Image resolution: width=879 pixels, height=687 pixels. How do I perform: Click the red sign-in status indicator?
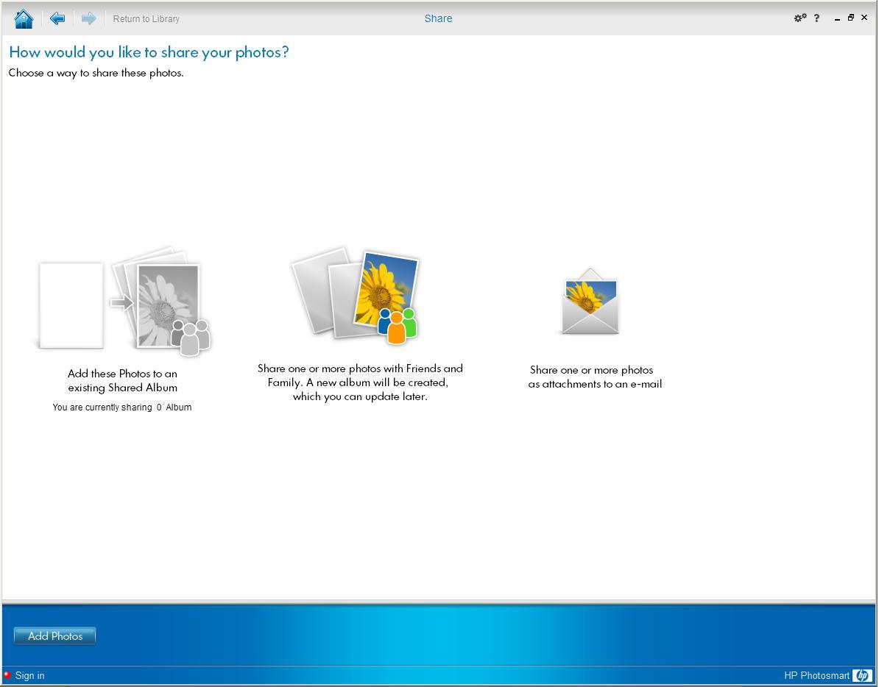pyautogui.click(x=7, y=675)
